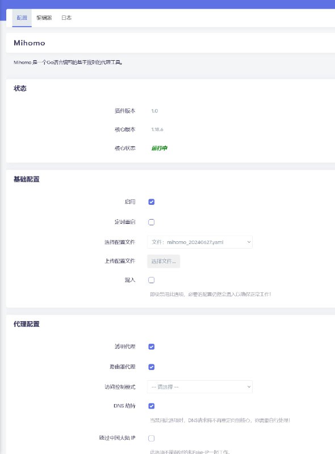This screenshot has height=454, width=335.
Task: Toggle the DNS 劫持 checkbox
Action: click(151, 406)
